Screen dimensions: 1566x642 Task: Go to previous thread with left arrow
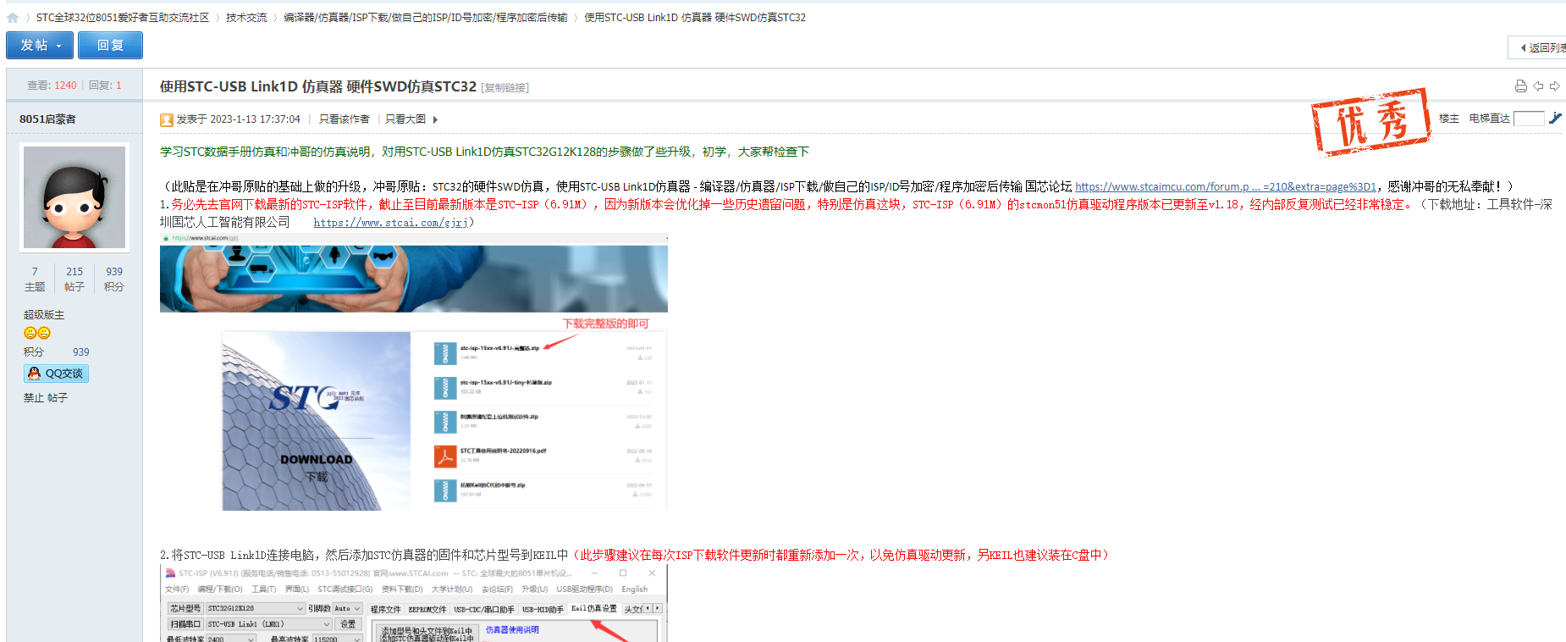(x=1538, y=86)
